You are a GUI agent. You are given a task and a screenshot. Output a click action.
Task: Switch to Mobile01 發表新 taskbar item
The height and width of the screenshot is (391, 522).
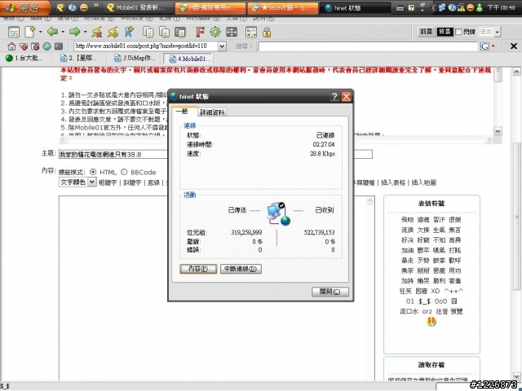click(x=139, y=7)
